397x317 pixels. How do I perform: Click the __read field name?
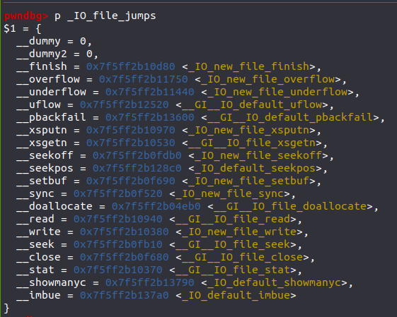[35, 219]
